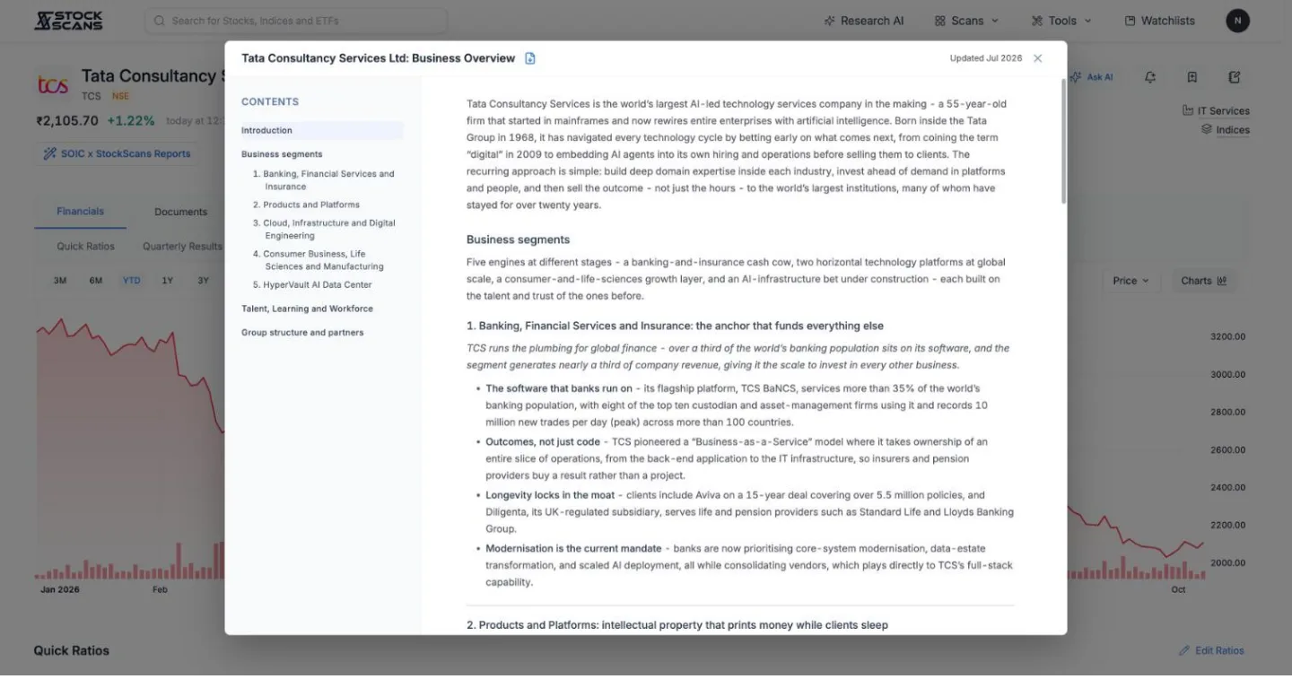Jump to Business segments in contents
The height and width of the screenshot is (679, 1292).
point(282,154)
